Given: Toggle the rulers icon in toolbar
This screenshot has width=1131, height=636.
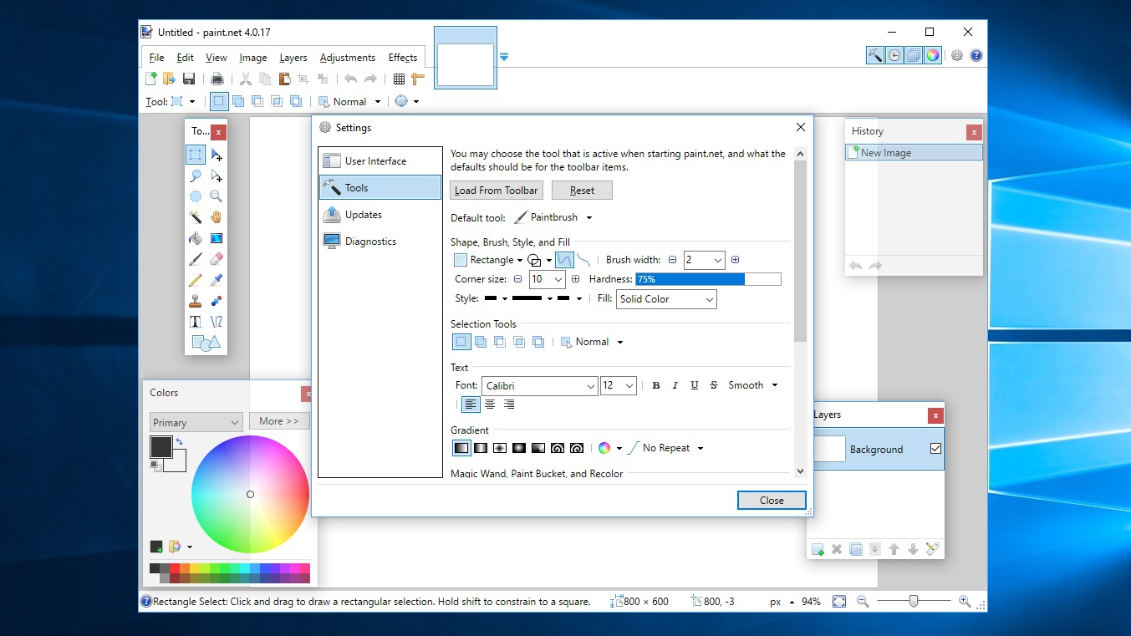Looking at the screenshot, I should click(418, 79).
